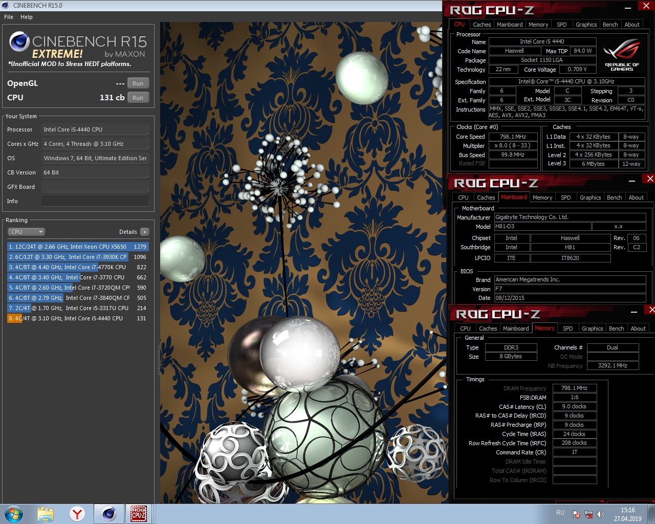Select ranking row Intel Core i7-3840QM
The height and width of the screenshot is (524, 655).
[78, 298]
